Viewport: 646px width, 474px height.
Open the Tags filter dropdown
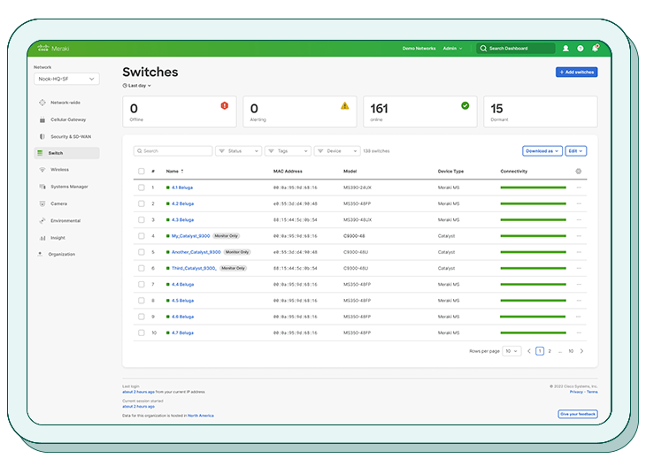point(288,151)
